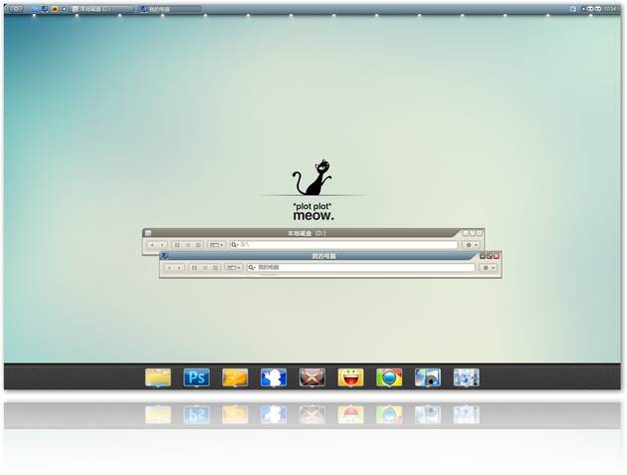Image resolution: width=627 pixels, height=475 pixels.
Task: Click the yellow smiley face dock icon
Action: tap(350, 377)
